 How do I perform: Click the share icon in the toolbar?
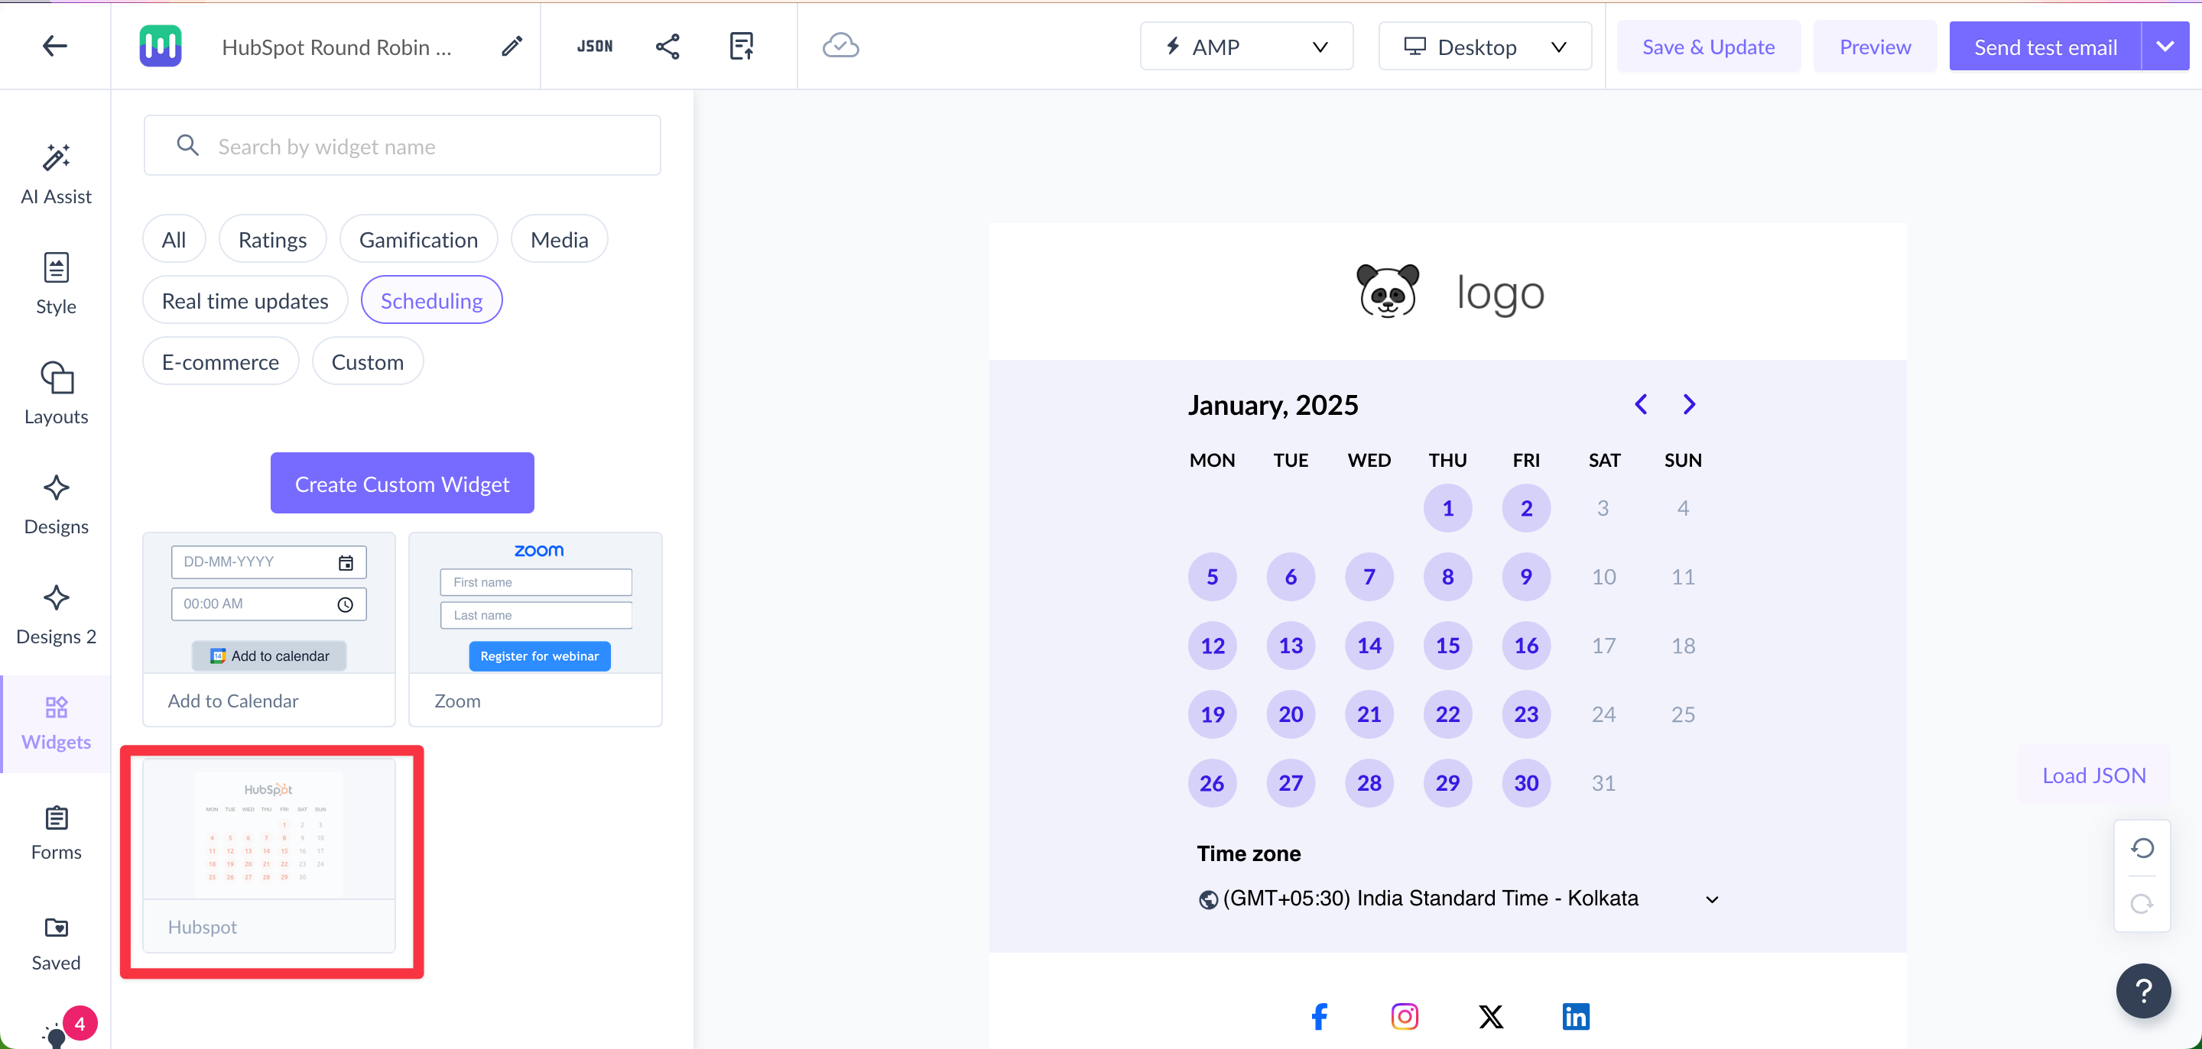(667, 46)
